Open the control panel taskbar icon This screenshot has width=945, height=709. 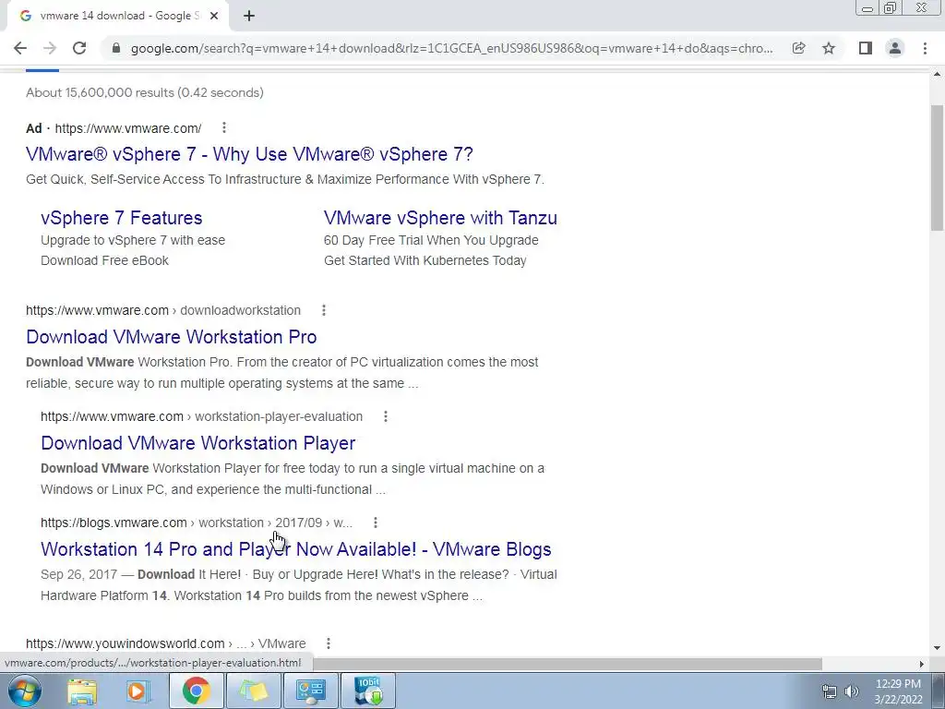[310, 691]
